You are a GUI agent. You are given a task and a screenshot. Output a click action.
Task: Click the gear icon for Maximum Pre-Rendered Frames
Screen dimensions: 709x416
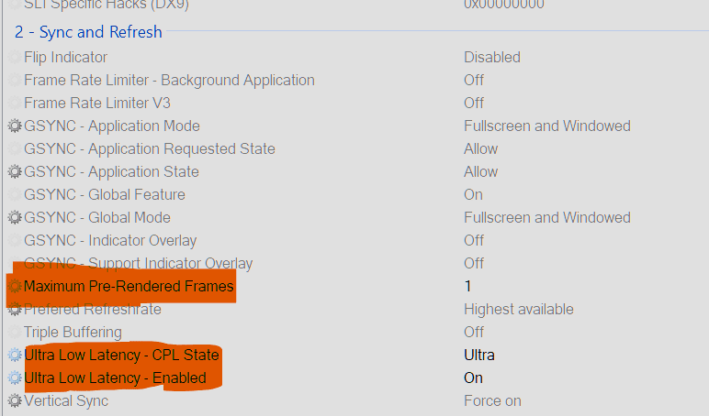click(x=15, y=287)
